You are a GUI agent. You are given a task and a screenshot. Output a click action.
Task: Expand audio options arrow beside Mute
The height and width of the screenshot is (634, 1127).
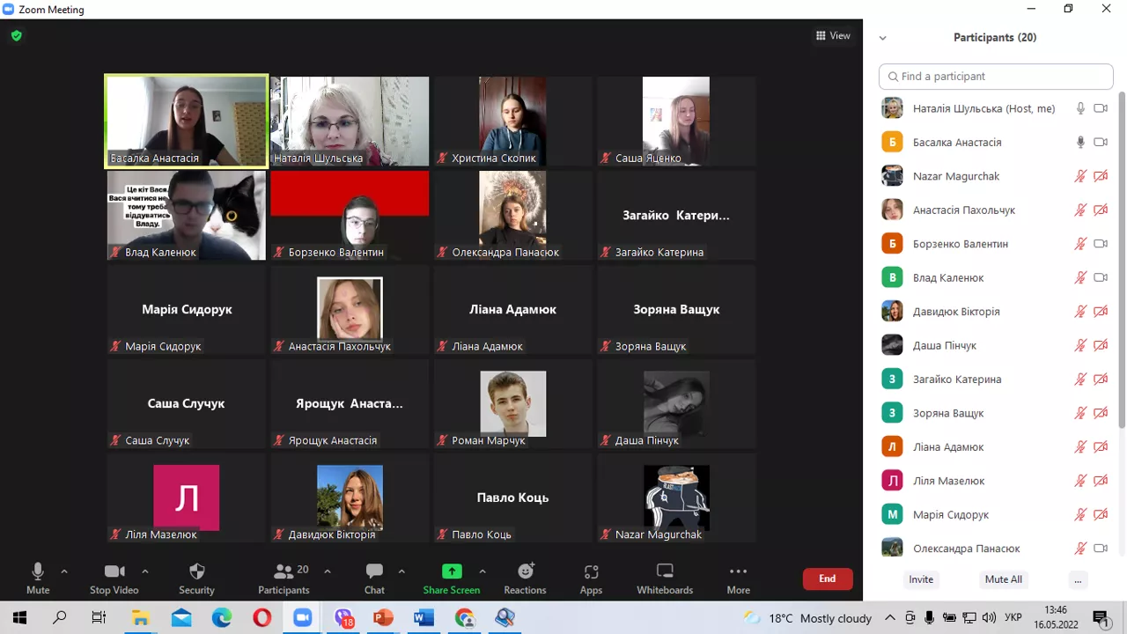[64, 571]
